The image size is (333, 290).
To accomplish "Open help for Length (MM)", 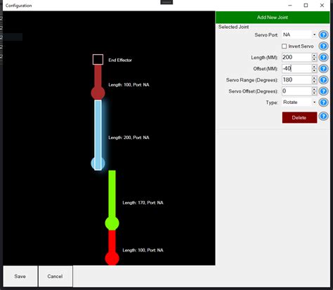I will pos(323,58).
